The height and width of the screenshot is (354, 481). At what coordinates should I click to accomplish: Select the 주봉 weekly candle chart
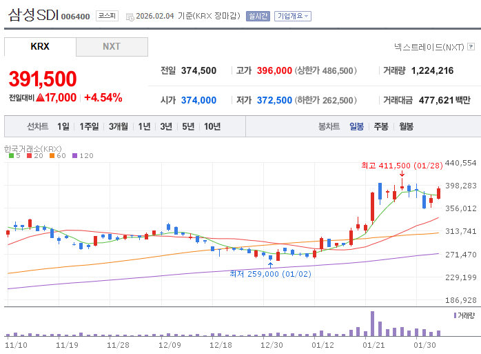point(381,126)
